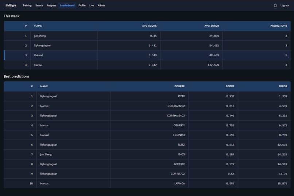
Task: Click the 12.63% error value
Action: [x=282, y=145]
